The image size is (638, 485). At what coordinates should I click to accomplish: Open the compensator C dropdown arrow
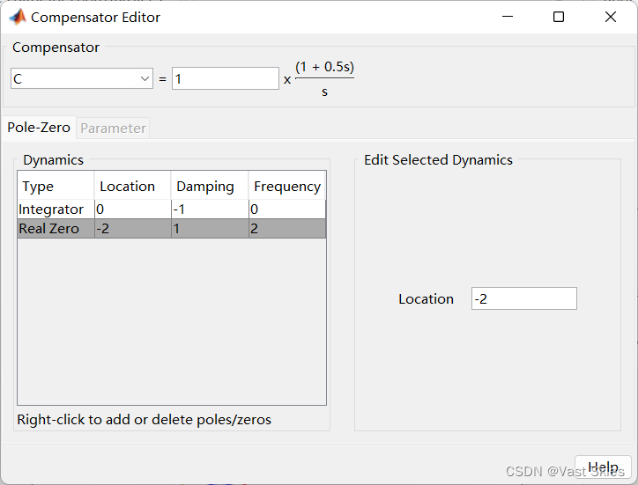pyautogui.click(x=145, y=78)
